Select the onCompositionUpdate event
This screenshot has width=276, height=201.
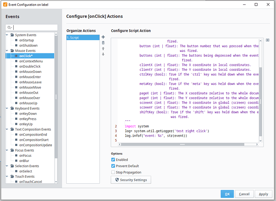click(x=36, y=145)
